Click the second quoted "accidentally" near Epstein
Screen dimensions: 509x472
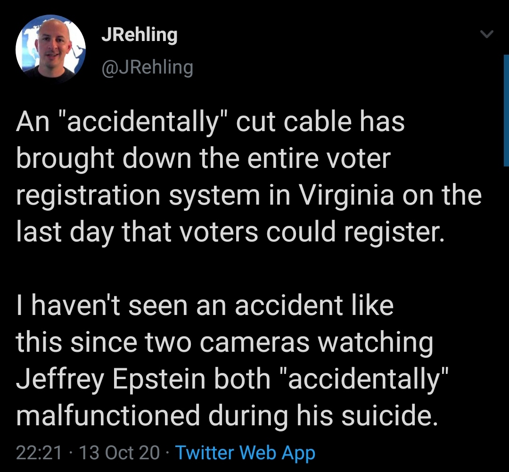coord(366,380)
